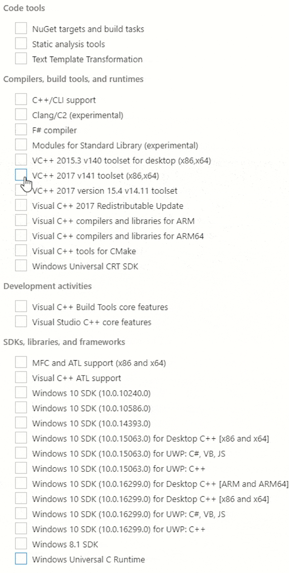Select Windows 8.1 SDK
Viewport: 289px width, 573px height.
pyautogui.click(x=20, y=544)
